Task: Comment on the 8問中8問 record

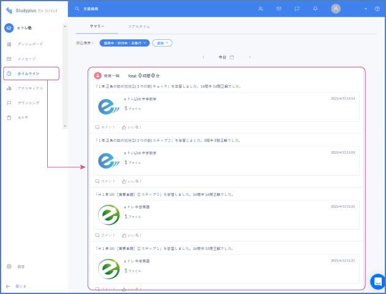Action: [105, 181]
